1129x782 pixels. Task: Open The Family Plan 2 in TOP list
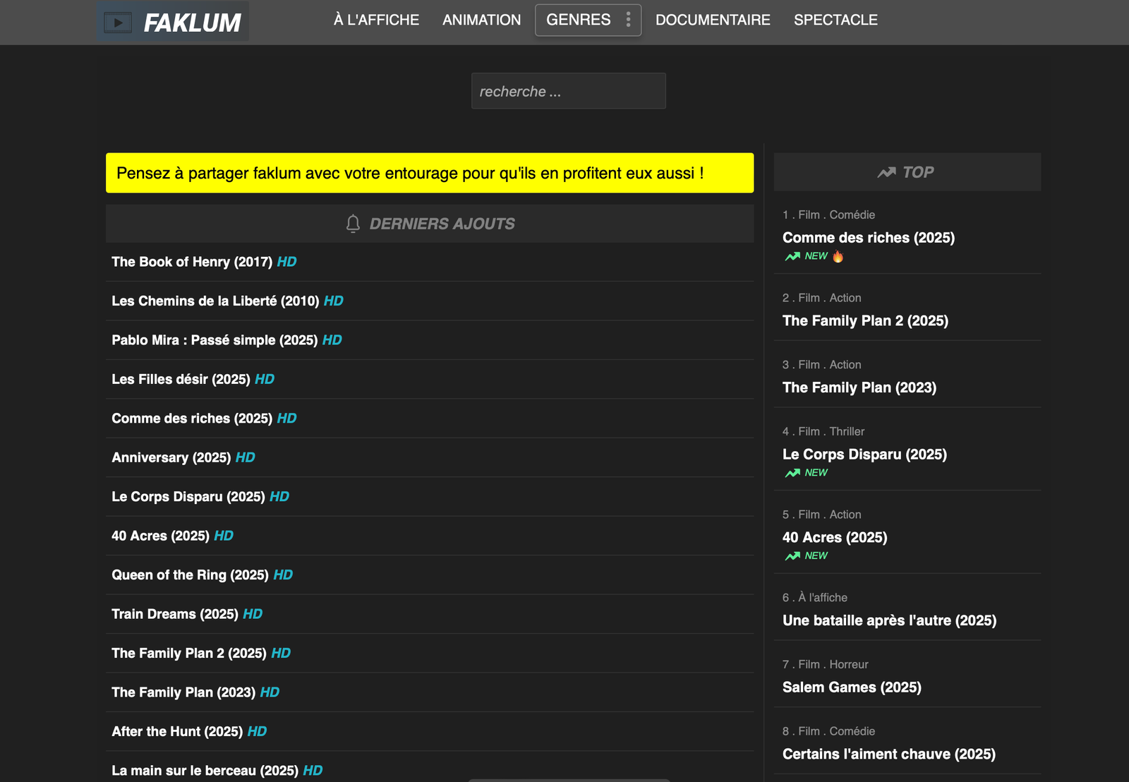click(x=865, y=321)
